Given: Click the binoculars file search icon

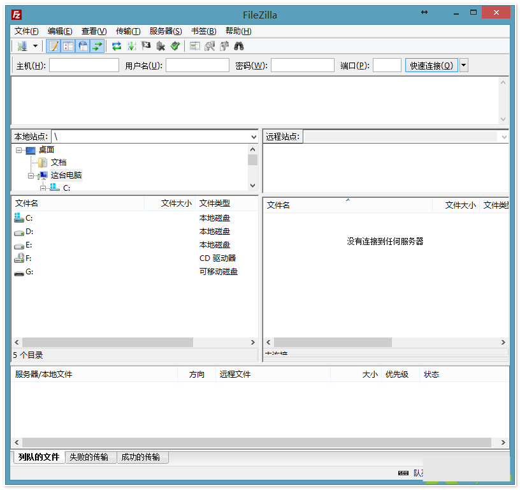Looking at the screenshot, I should 239,46.
